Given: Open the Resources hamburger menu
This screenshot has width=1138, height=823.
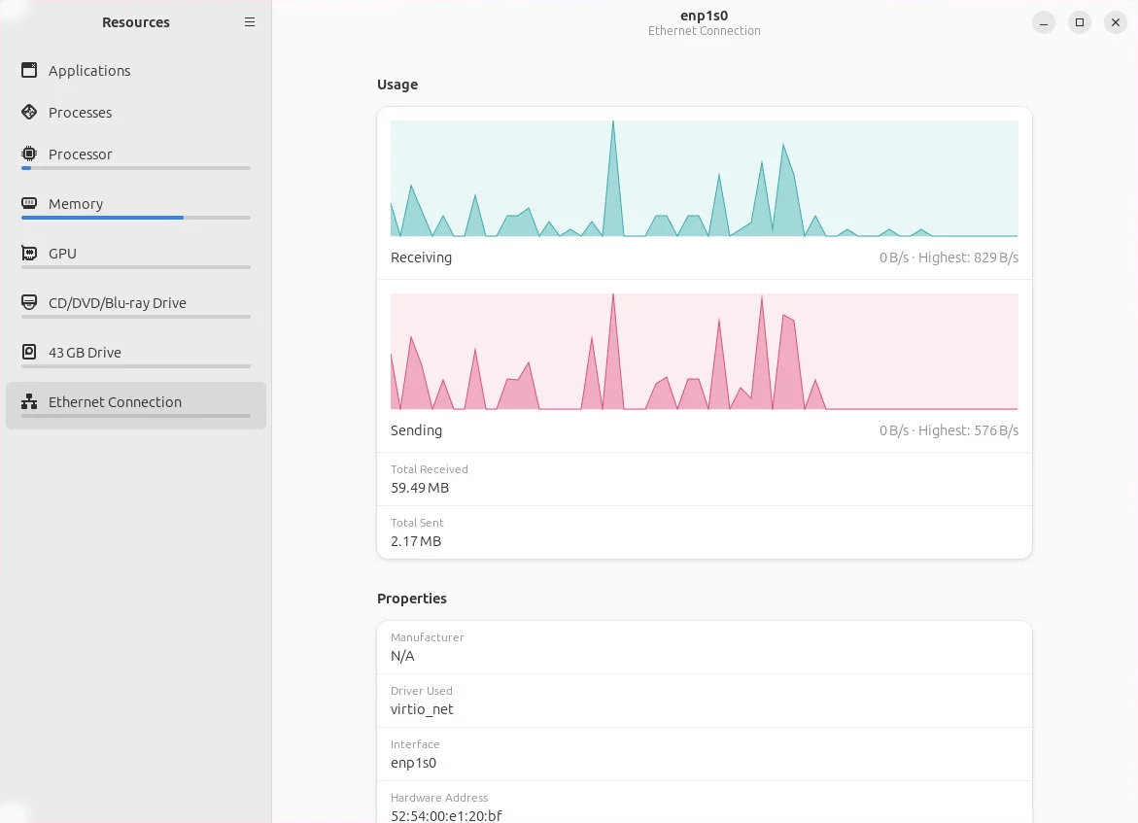Looking at the screenshot, I should point(250,22).
